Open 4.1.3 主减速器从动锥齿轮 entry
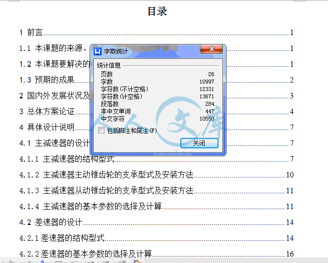The image size is (328, 263). click(106, 190)
